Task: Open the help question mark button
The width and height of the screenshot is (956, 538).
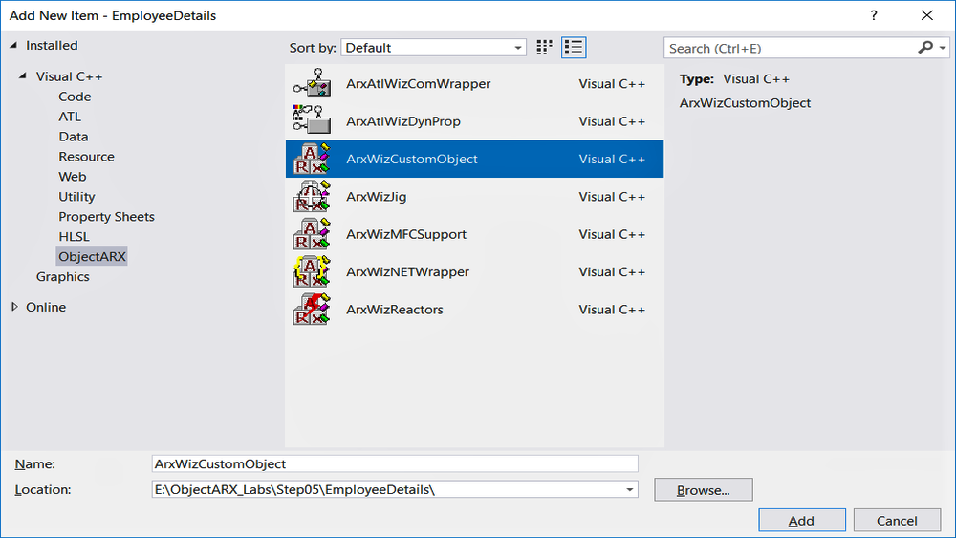Action: tap(874, 15)
